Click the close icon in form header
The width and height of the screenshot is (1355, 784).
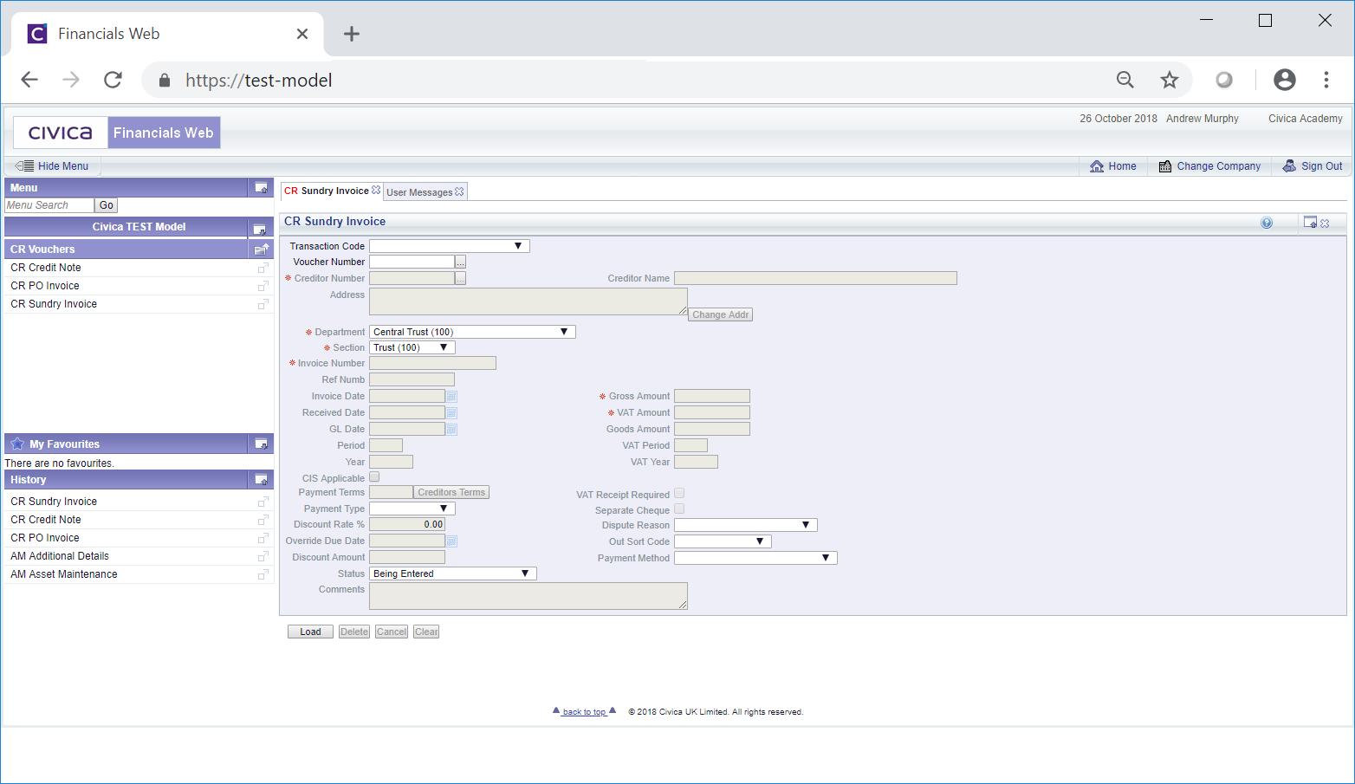(1325, 224)
